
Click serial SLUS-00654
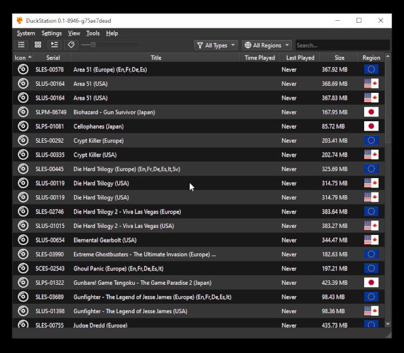tap(50, 241)
